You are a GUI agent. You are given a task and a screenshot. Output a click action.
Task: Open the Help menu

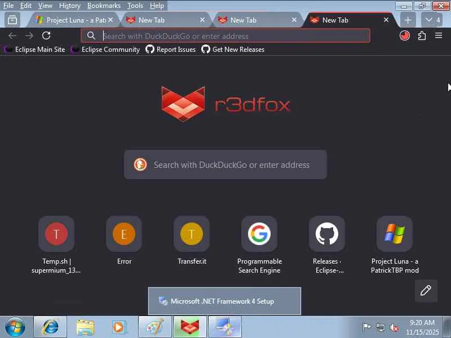tap(157, 6)
